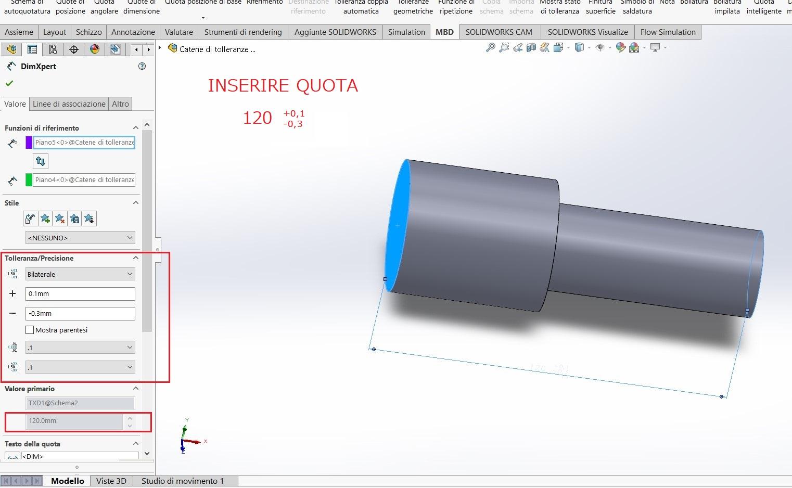Open the FeatureManager design tree tab
The width and height of the screenshot is (792, 488).
click(x=11, y=49)
